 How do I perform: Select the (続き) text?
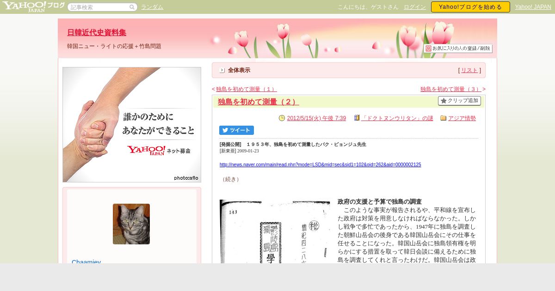[x=230, y=179]
